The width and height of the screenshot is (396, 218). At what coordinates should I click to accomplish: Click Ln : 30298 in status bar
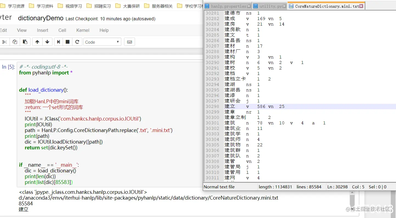[338, 187]
